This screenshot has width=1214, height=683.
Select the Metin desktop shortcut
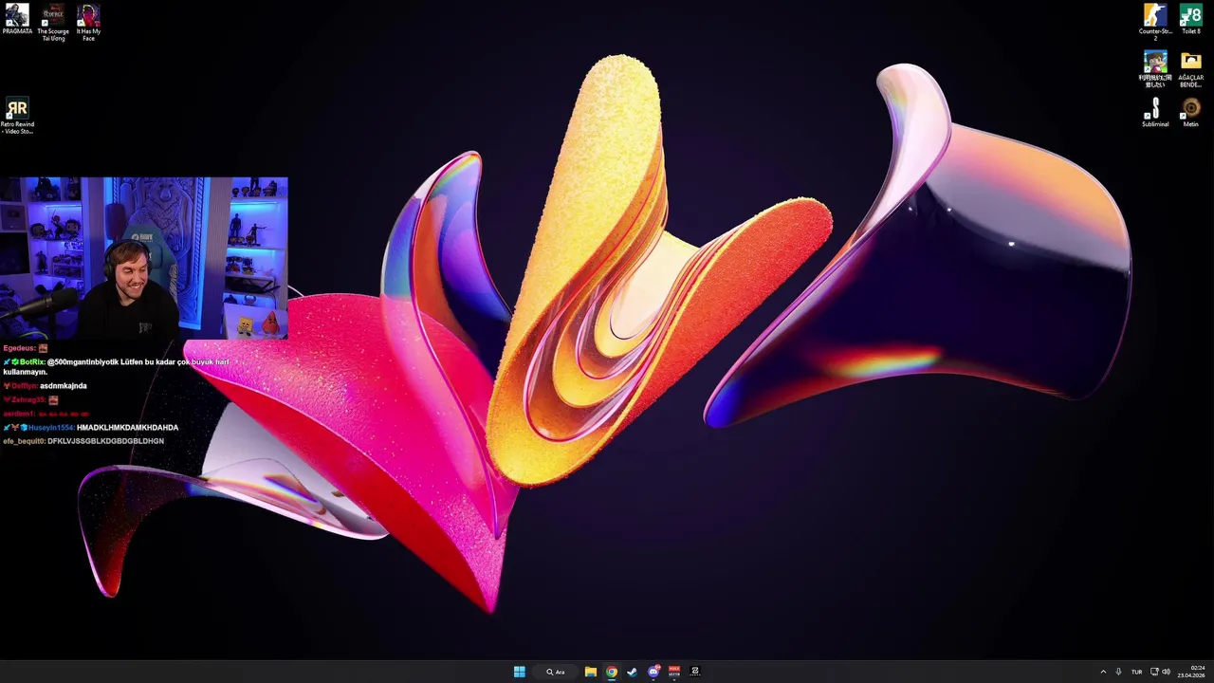(x=1191, y=112)
